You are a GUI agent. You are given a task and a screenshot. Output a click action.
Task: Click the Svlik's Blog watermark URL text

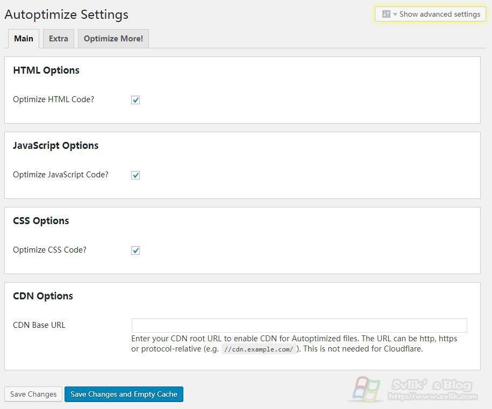click(x=432, y=397)
